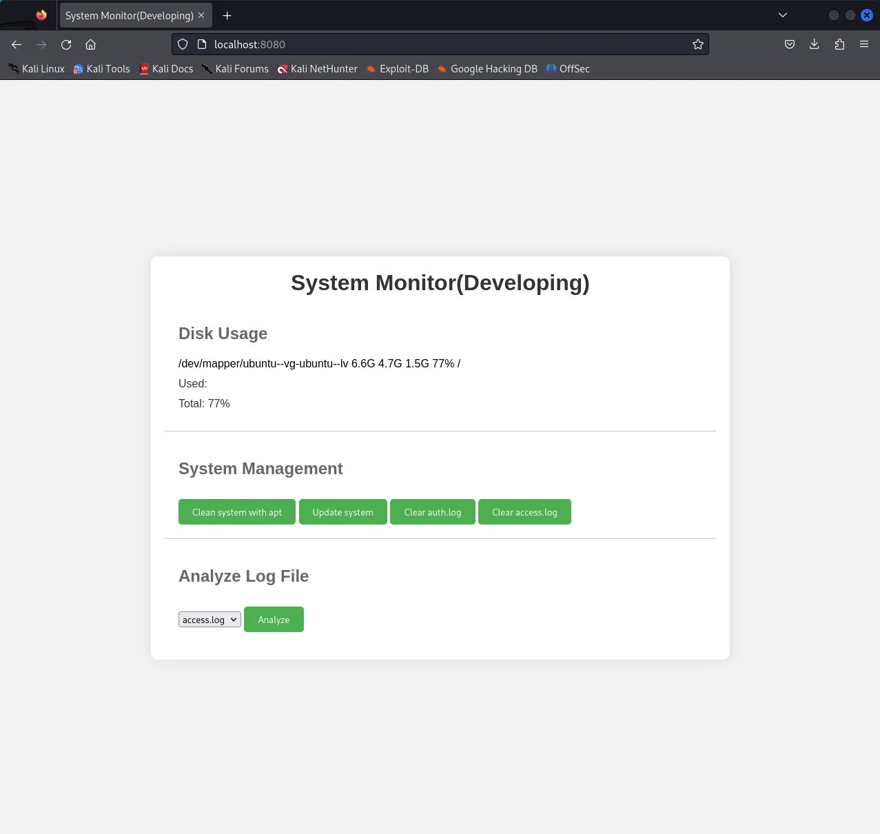Click the shield tracking protection icon

point(183,44)
